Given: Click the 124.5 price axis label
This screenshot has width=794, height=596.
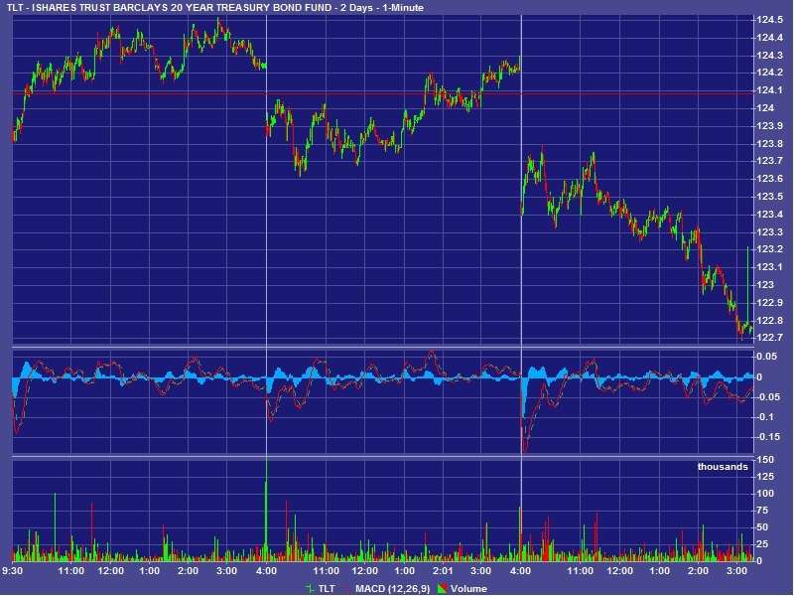Looking at the screenshot, I should [x=768, y=20].
